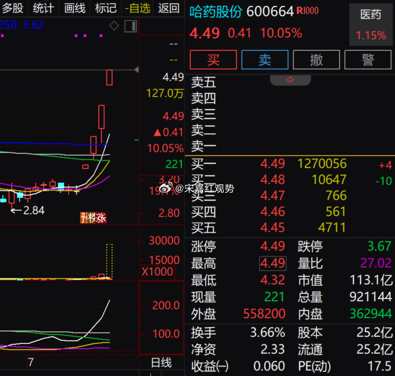Click the 卖一 ask row label
The height and width of the screenshot is (376, 395).
click(x=204, y=146)
